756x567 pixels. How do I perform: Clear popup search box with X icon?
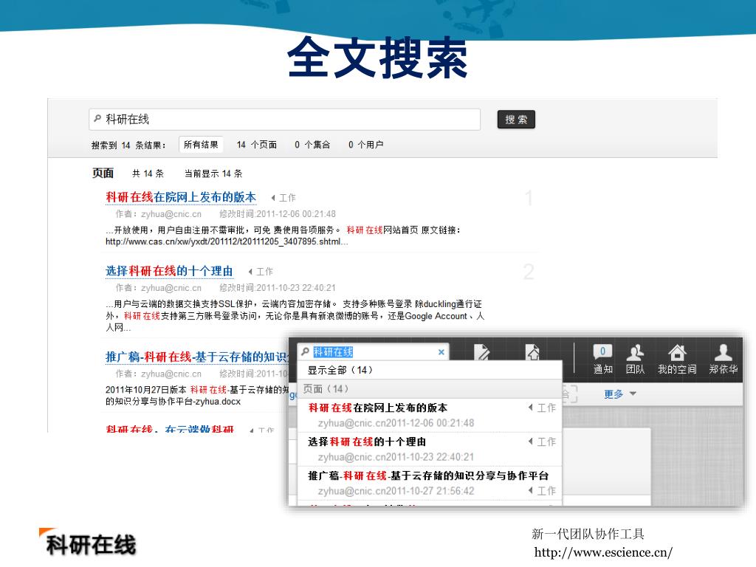[441, 352]
